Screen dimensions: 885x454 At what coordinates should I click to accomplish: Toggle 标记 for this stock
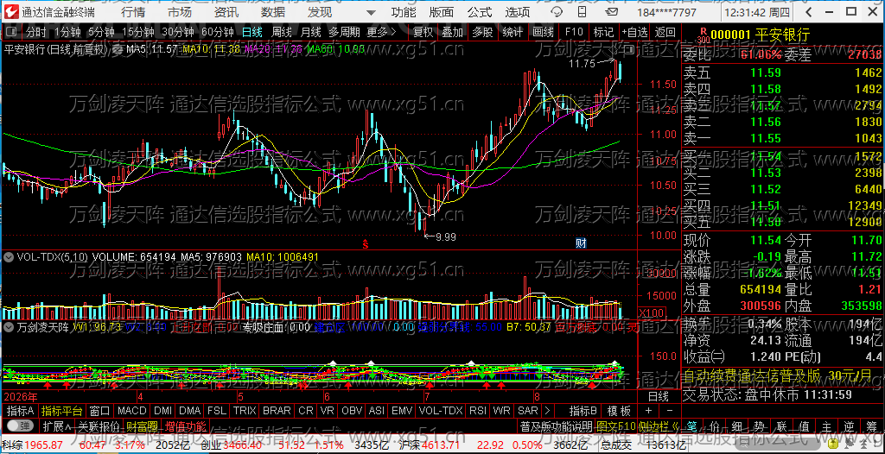[x=604, y=32]
